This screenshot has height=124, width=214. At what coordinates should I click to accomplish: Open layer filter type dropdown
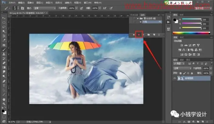click(179, 64)
